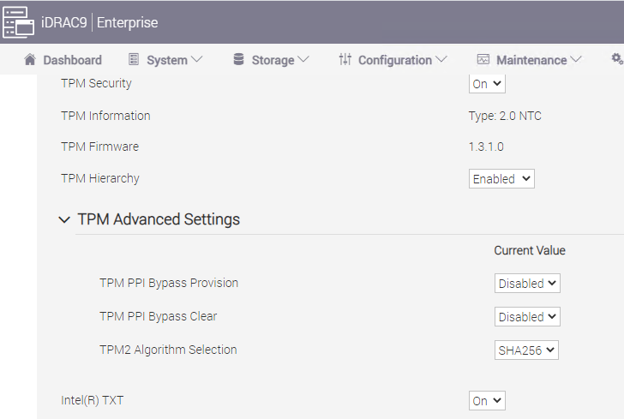Image resolution: width=624 pixels, height=419 pixels.
Task: Open TPM2 Algorithm Selection SHA256 dropdown
Action: [x=526, y=350]
